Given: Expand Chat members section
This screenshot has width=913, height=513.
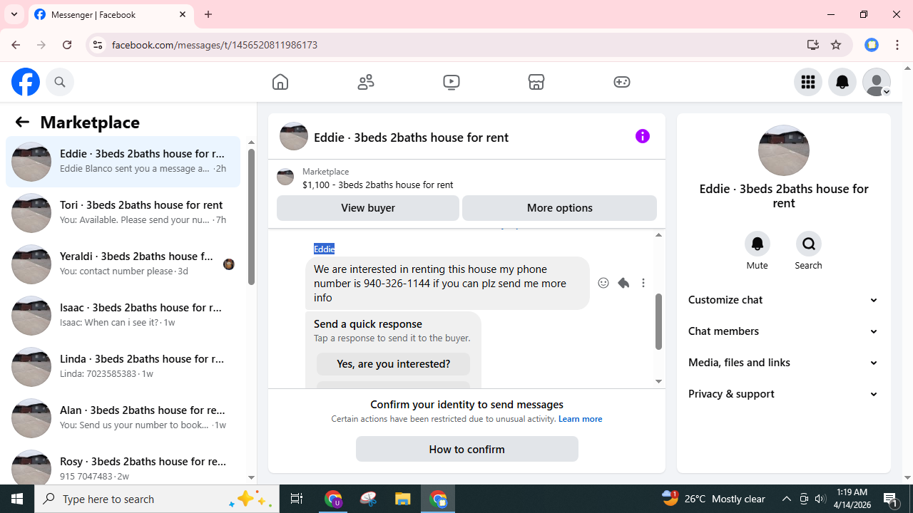Looking at the screenshot, I should pyautogui.click(x=783, y=331).
